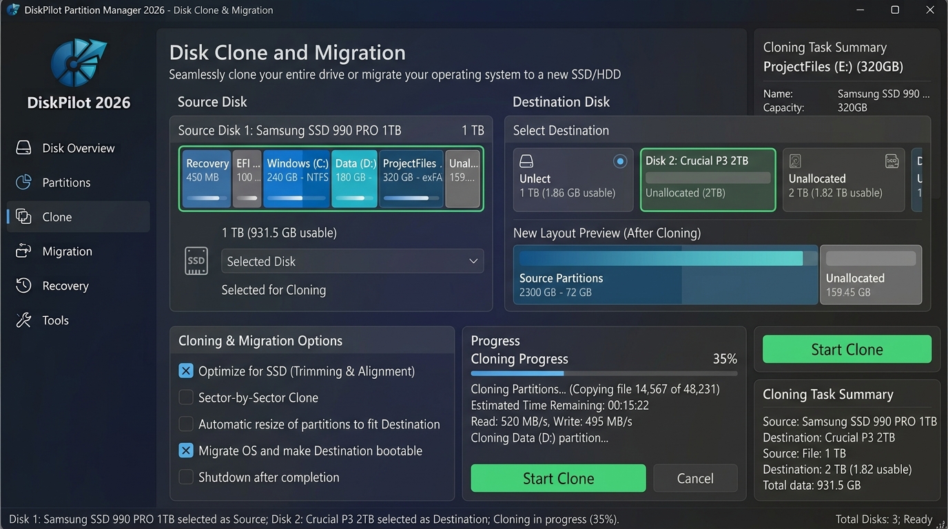Click the DiskPilot title bar app icon
This screenshot has width=948, height=529.
coord(12,10)
